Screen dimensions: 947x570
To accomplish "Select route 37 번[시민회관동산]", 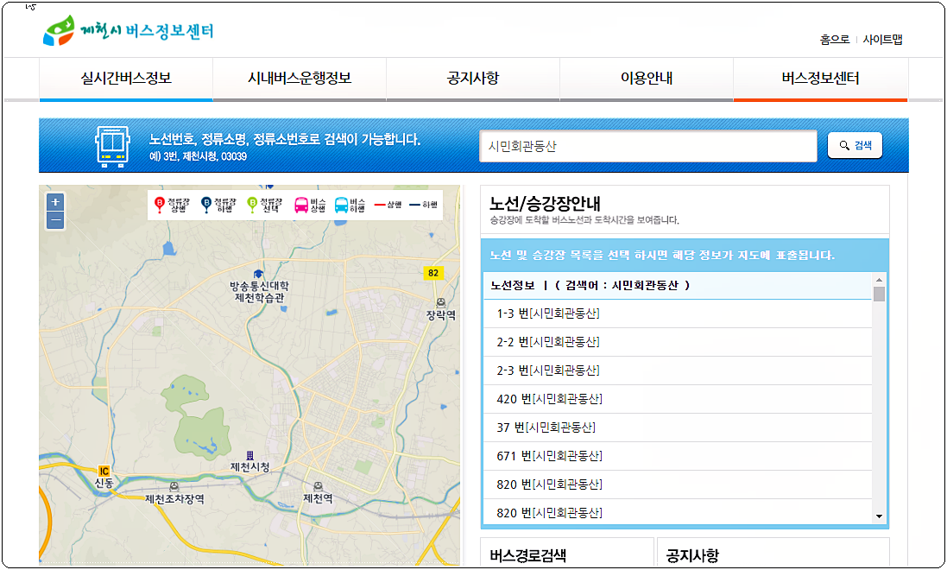I will [678, 427].
